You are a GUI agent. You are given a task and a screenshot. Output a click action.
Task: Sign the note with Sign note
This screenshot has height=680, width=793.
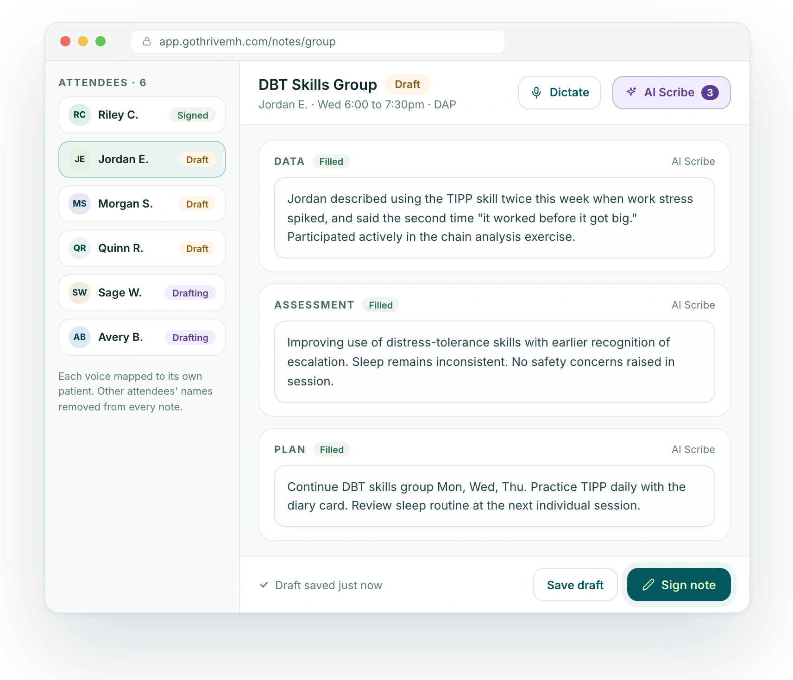tap(679, 585)
